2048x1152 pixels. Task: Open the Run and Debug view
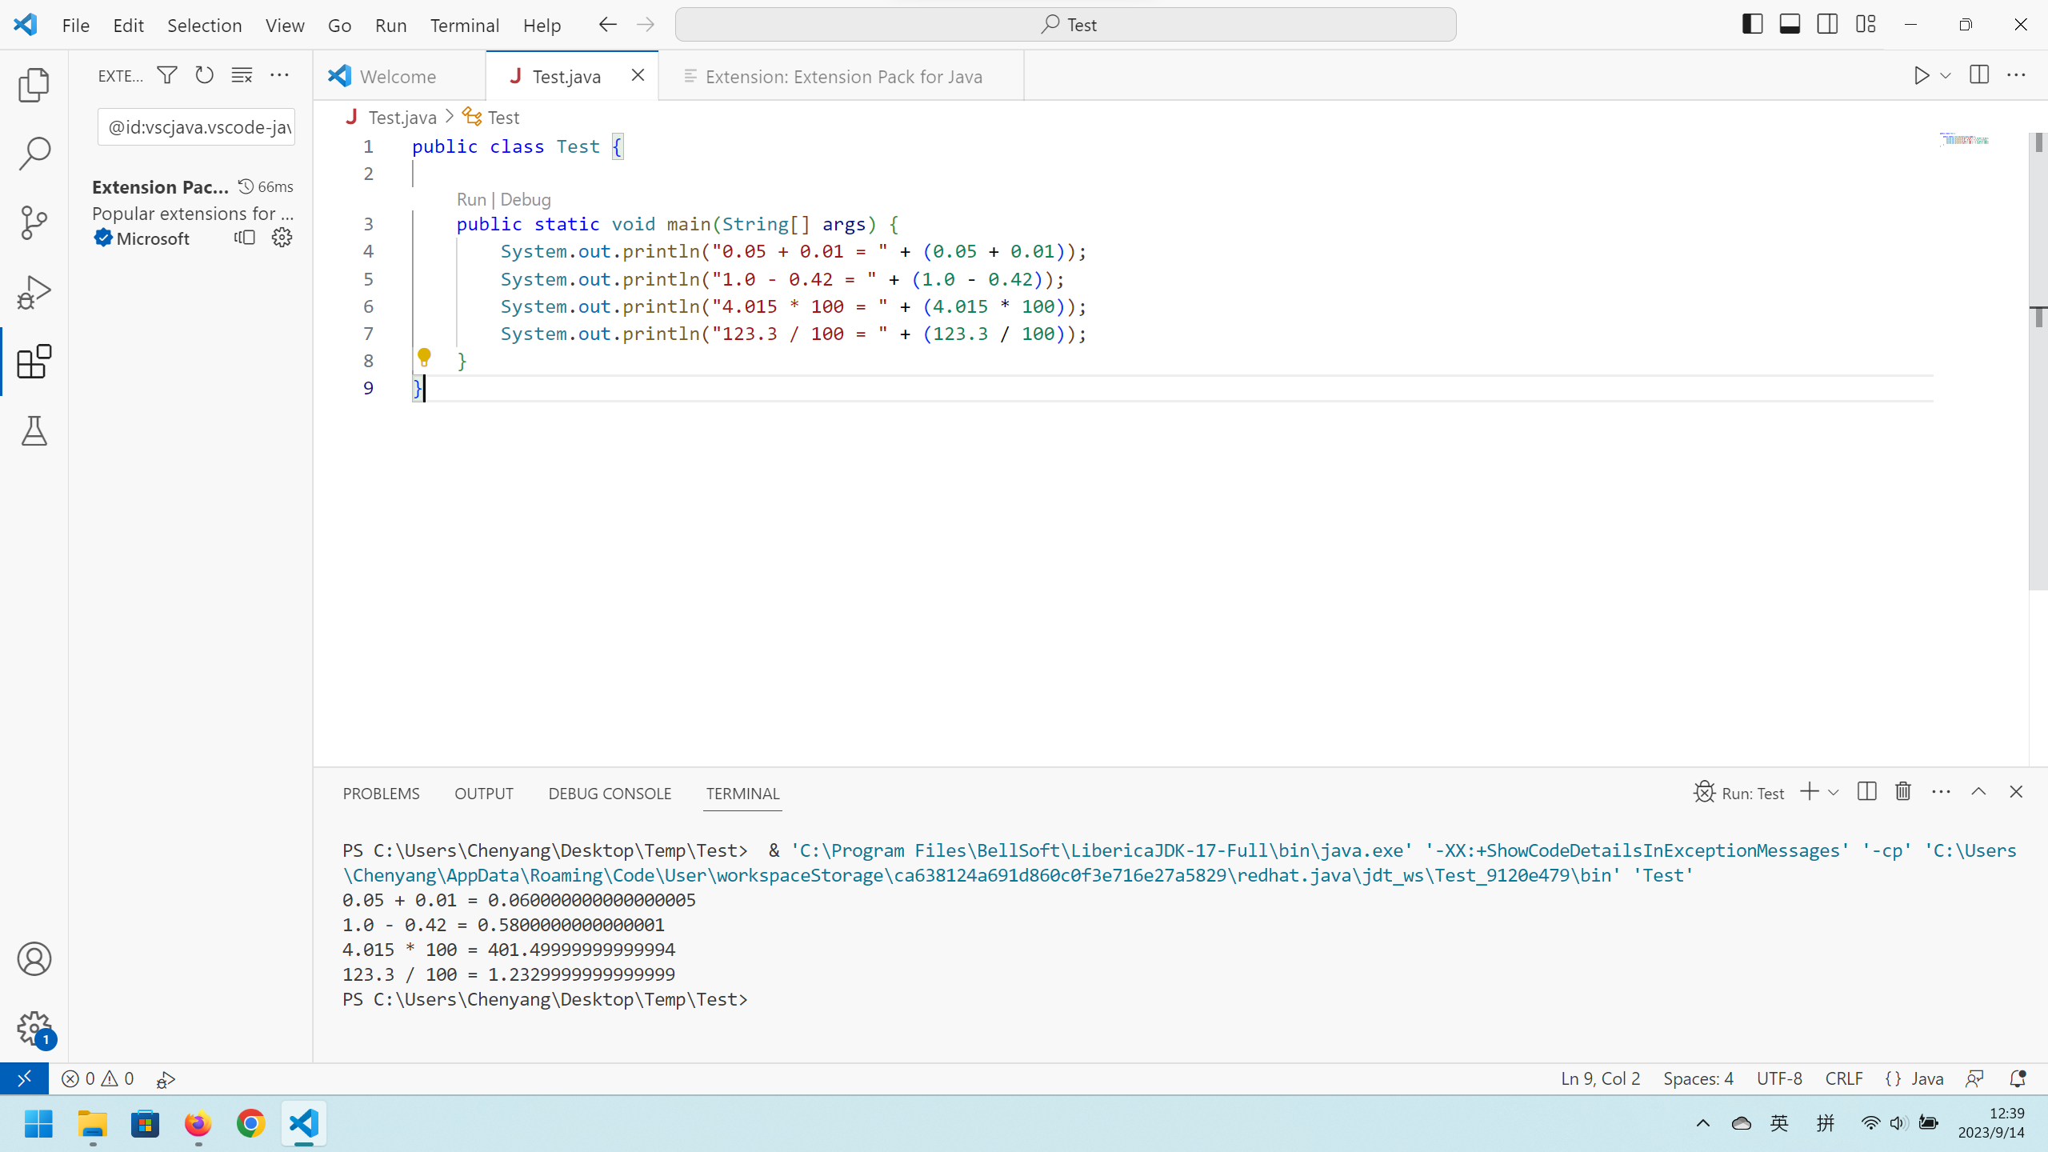pyautogui.click(x=34, y=292)
